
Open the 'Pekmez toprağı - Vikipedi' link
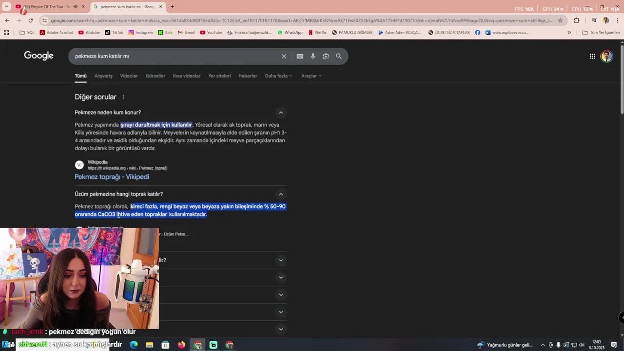click(112, 177)
